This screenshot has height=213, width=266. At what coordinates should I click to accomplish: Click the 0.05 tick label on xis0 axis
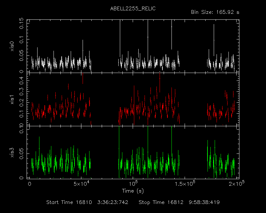[x=21, y=55]
